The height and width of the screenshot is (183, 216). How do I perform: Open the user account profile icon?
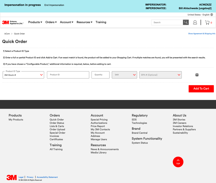point(195,22)
